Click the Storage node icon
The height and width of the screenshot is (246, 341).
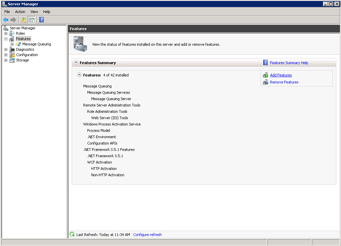(12, 60)
